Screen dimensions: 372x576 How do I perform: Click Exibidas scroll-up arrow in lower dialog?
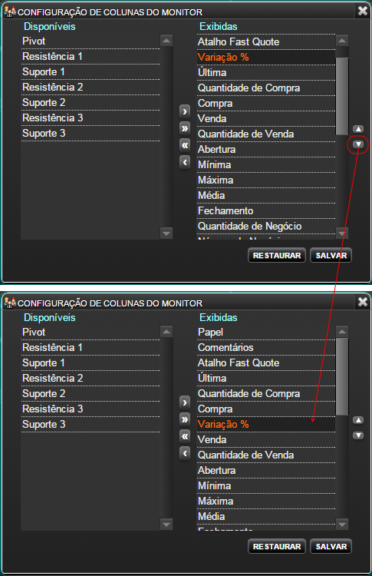tap(342, 331)
